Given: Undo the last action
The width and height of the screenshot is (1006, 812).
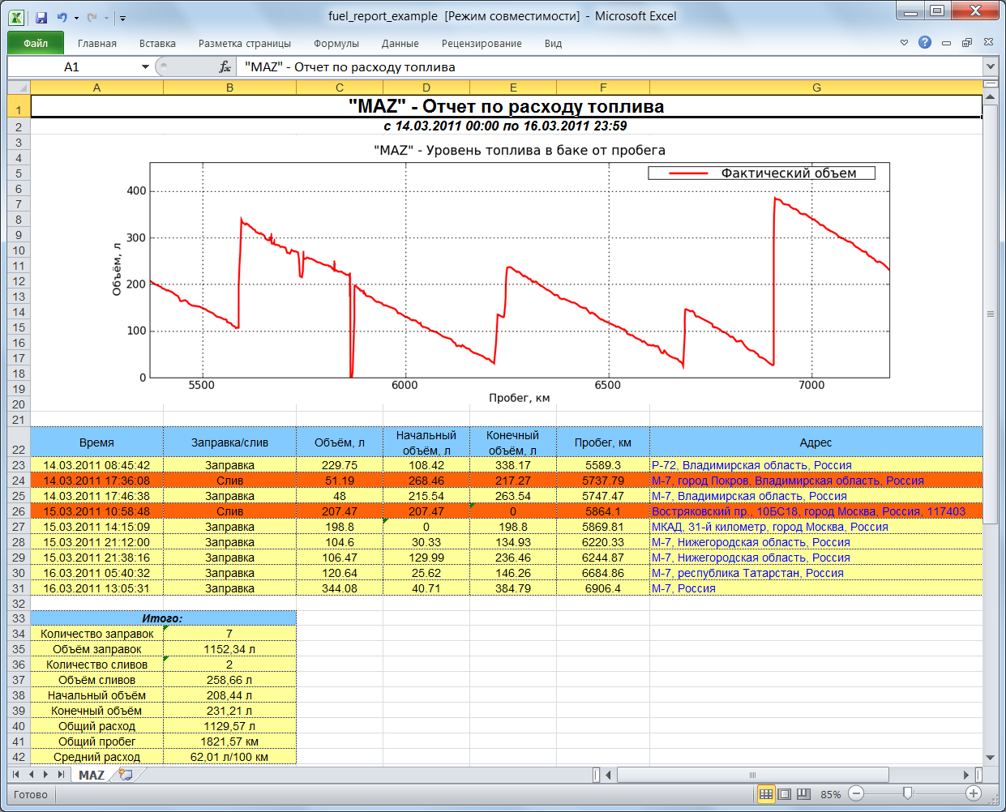Looking at the screenshot, I should [x=62, y=17].
